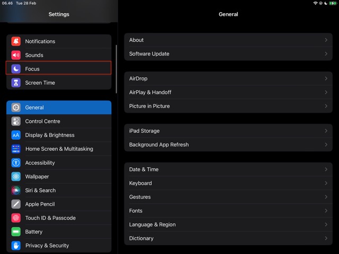The height and width of the screenshot is (254, 339).
Task: Tap the Screen Time hourglass icon
Action: (16, 83)
